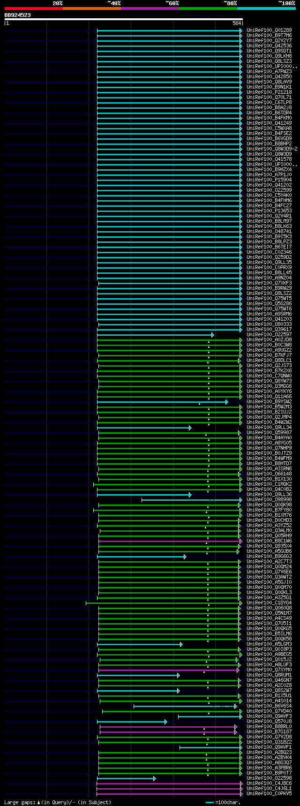The width and height of the screenshot is (300, 806).
Task: Click hit UniRef100_Q7NHP9
Action: 269,448
